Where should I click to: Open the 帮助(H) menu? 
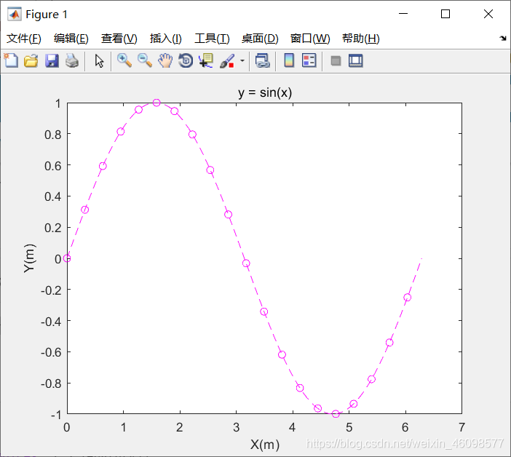tap(361, 39)
